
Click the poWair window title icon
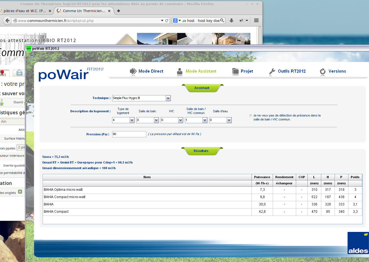[29, 48]
